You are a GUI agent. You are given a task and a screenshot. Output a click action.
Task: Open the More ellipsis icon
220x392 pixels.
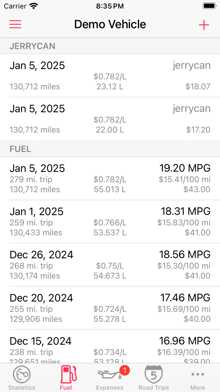(197, 374)
